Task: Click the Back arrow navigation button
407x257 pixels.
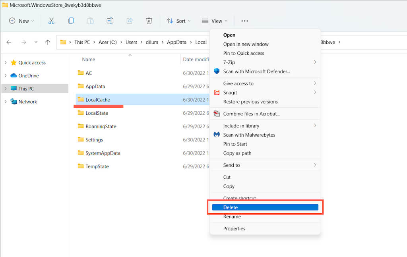Action: pyautogui.click(x=9, y=42)
